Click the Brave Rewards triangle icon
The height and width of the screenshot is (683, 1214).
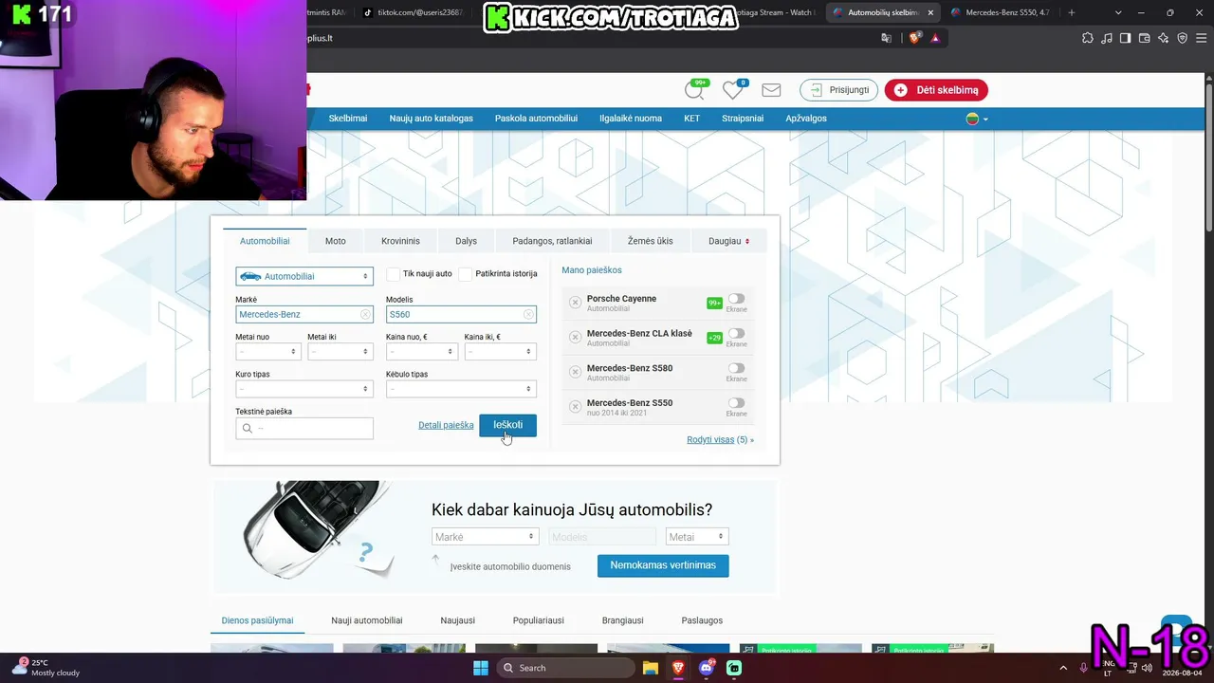point(935,38)
